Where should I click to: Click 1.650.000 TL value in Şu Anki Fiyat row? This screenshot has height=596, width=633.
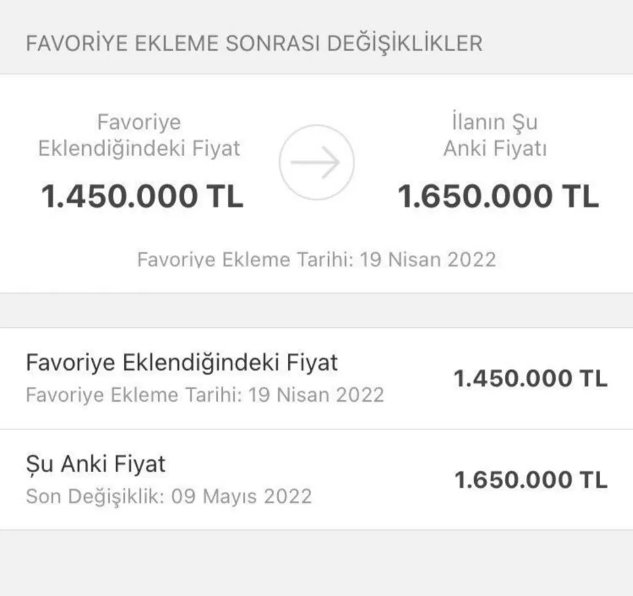click(530, 480)
